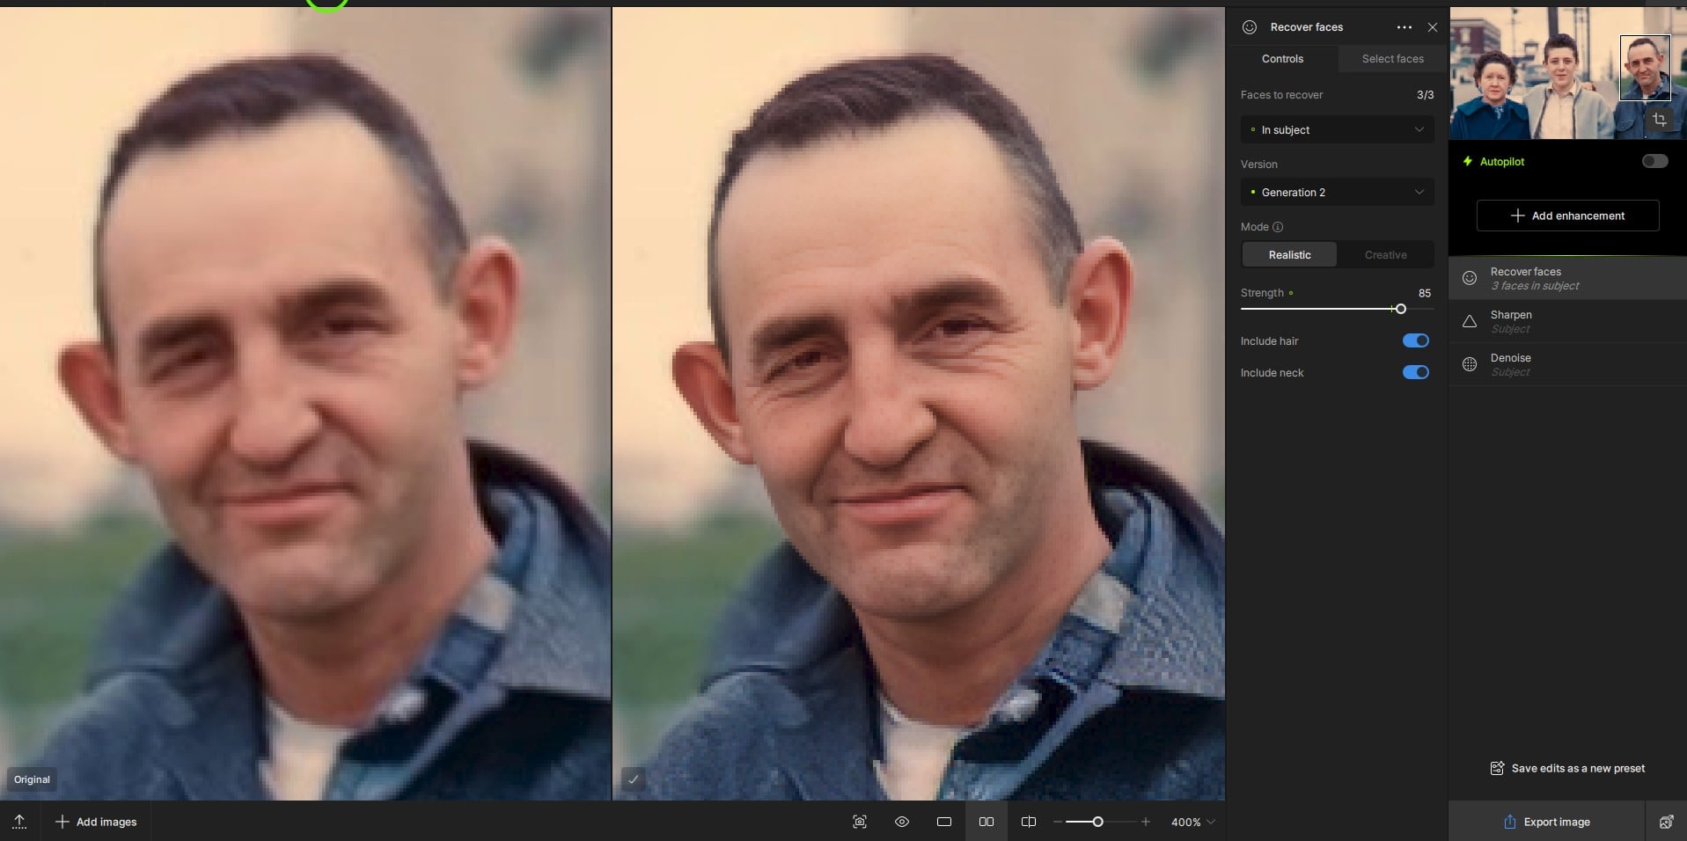Switch to the Select faces tab
Screen dimensions: 1687x841
click(1392, 59)
